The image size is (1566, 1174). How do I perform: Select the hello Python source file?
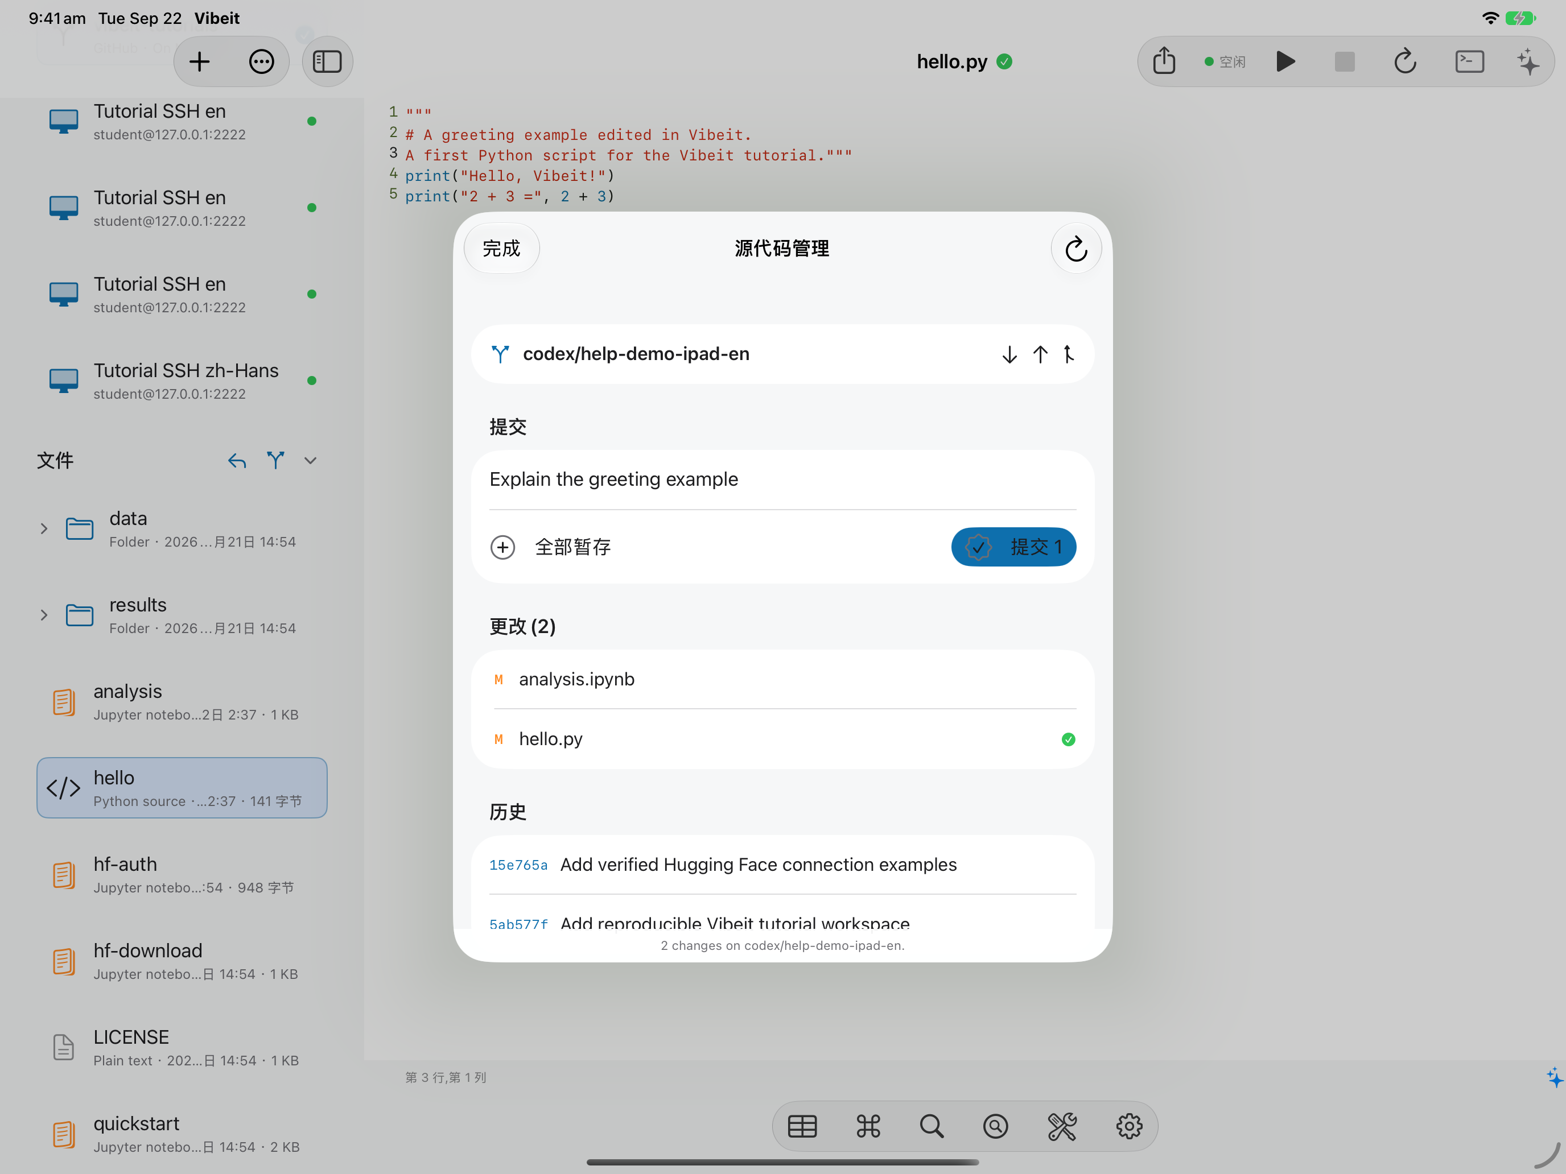pyautogui.click(x=182, y=788)
